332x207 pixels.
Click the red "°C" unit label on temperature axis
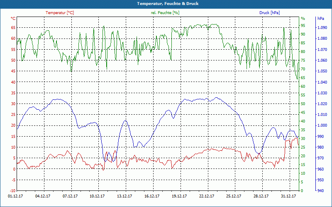[x=13, y=19]
